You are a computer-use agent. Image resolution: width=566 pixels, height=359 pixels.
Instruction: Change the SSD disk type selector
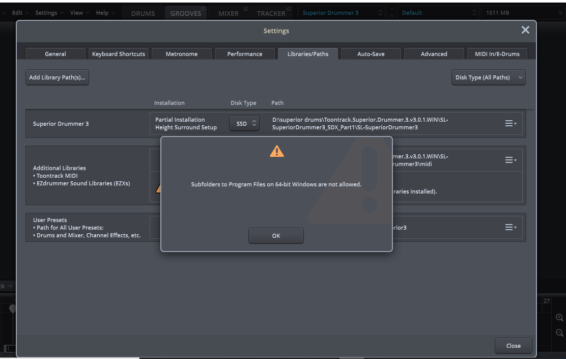tap(244, 124)
